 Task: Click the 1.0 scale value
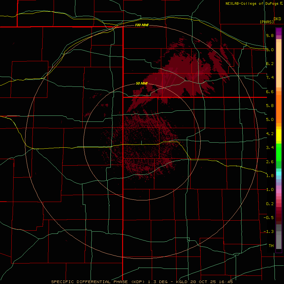pyautogui.click(x=269, y=190)
